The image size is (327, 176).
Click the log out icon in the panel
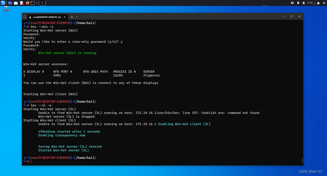pos(324,3)
